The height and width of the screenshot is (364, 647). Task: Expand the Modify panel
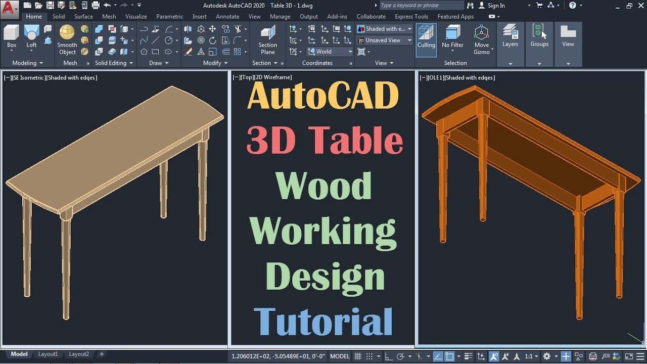pos(215,63)
